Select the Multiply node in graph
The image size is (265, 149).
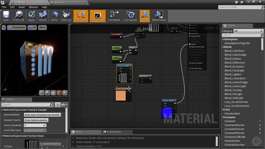click(x=145, y=79)
